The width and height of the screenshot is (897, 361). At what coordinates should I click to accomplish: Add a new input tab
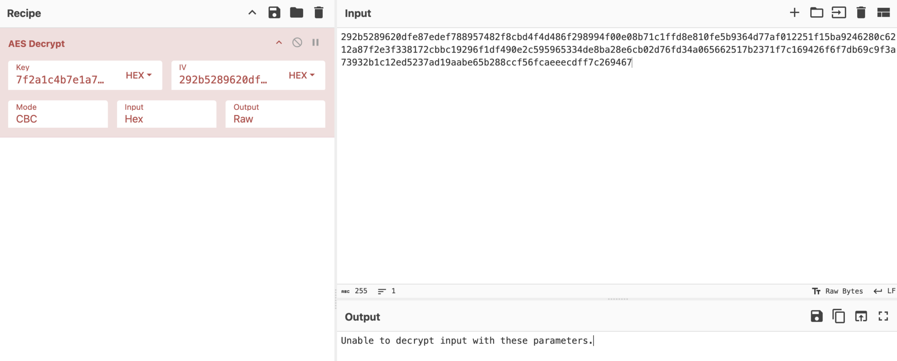coord(795,13)
